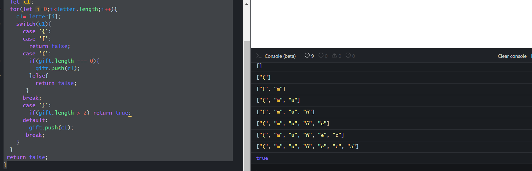Filter console by the 9 log messages icon
Screen dimensions: 532x171
309,56
